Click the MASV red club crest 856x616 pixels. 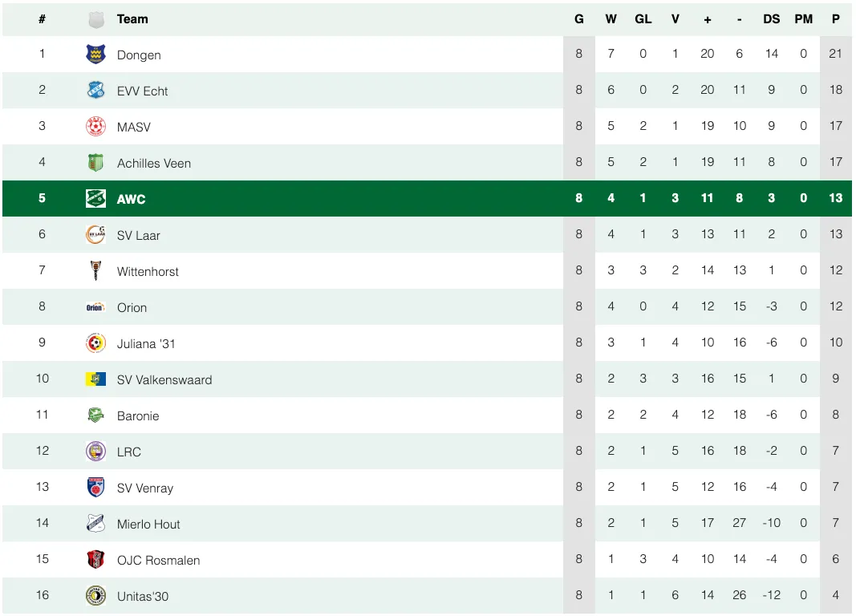(x=95, y=127)
